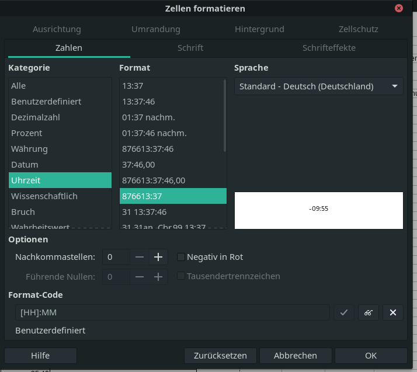Image resolution: width=417 pixels, height=372 pixels.
Task: Apply format code with checkmark icon
Action: [x=344, y=312]
